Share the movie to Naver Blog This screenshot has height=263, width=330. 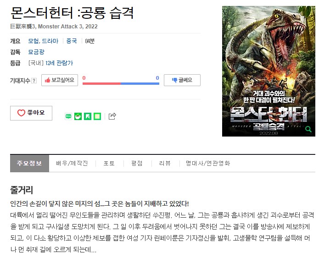tap(68, 116)
